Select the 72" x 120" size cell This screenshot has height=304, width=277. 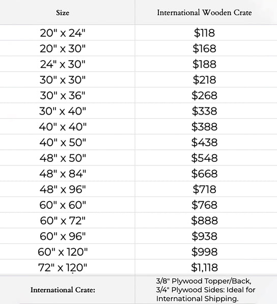(63, 268)
